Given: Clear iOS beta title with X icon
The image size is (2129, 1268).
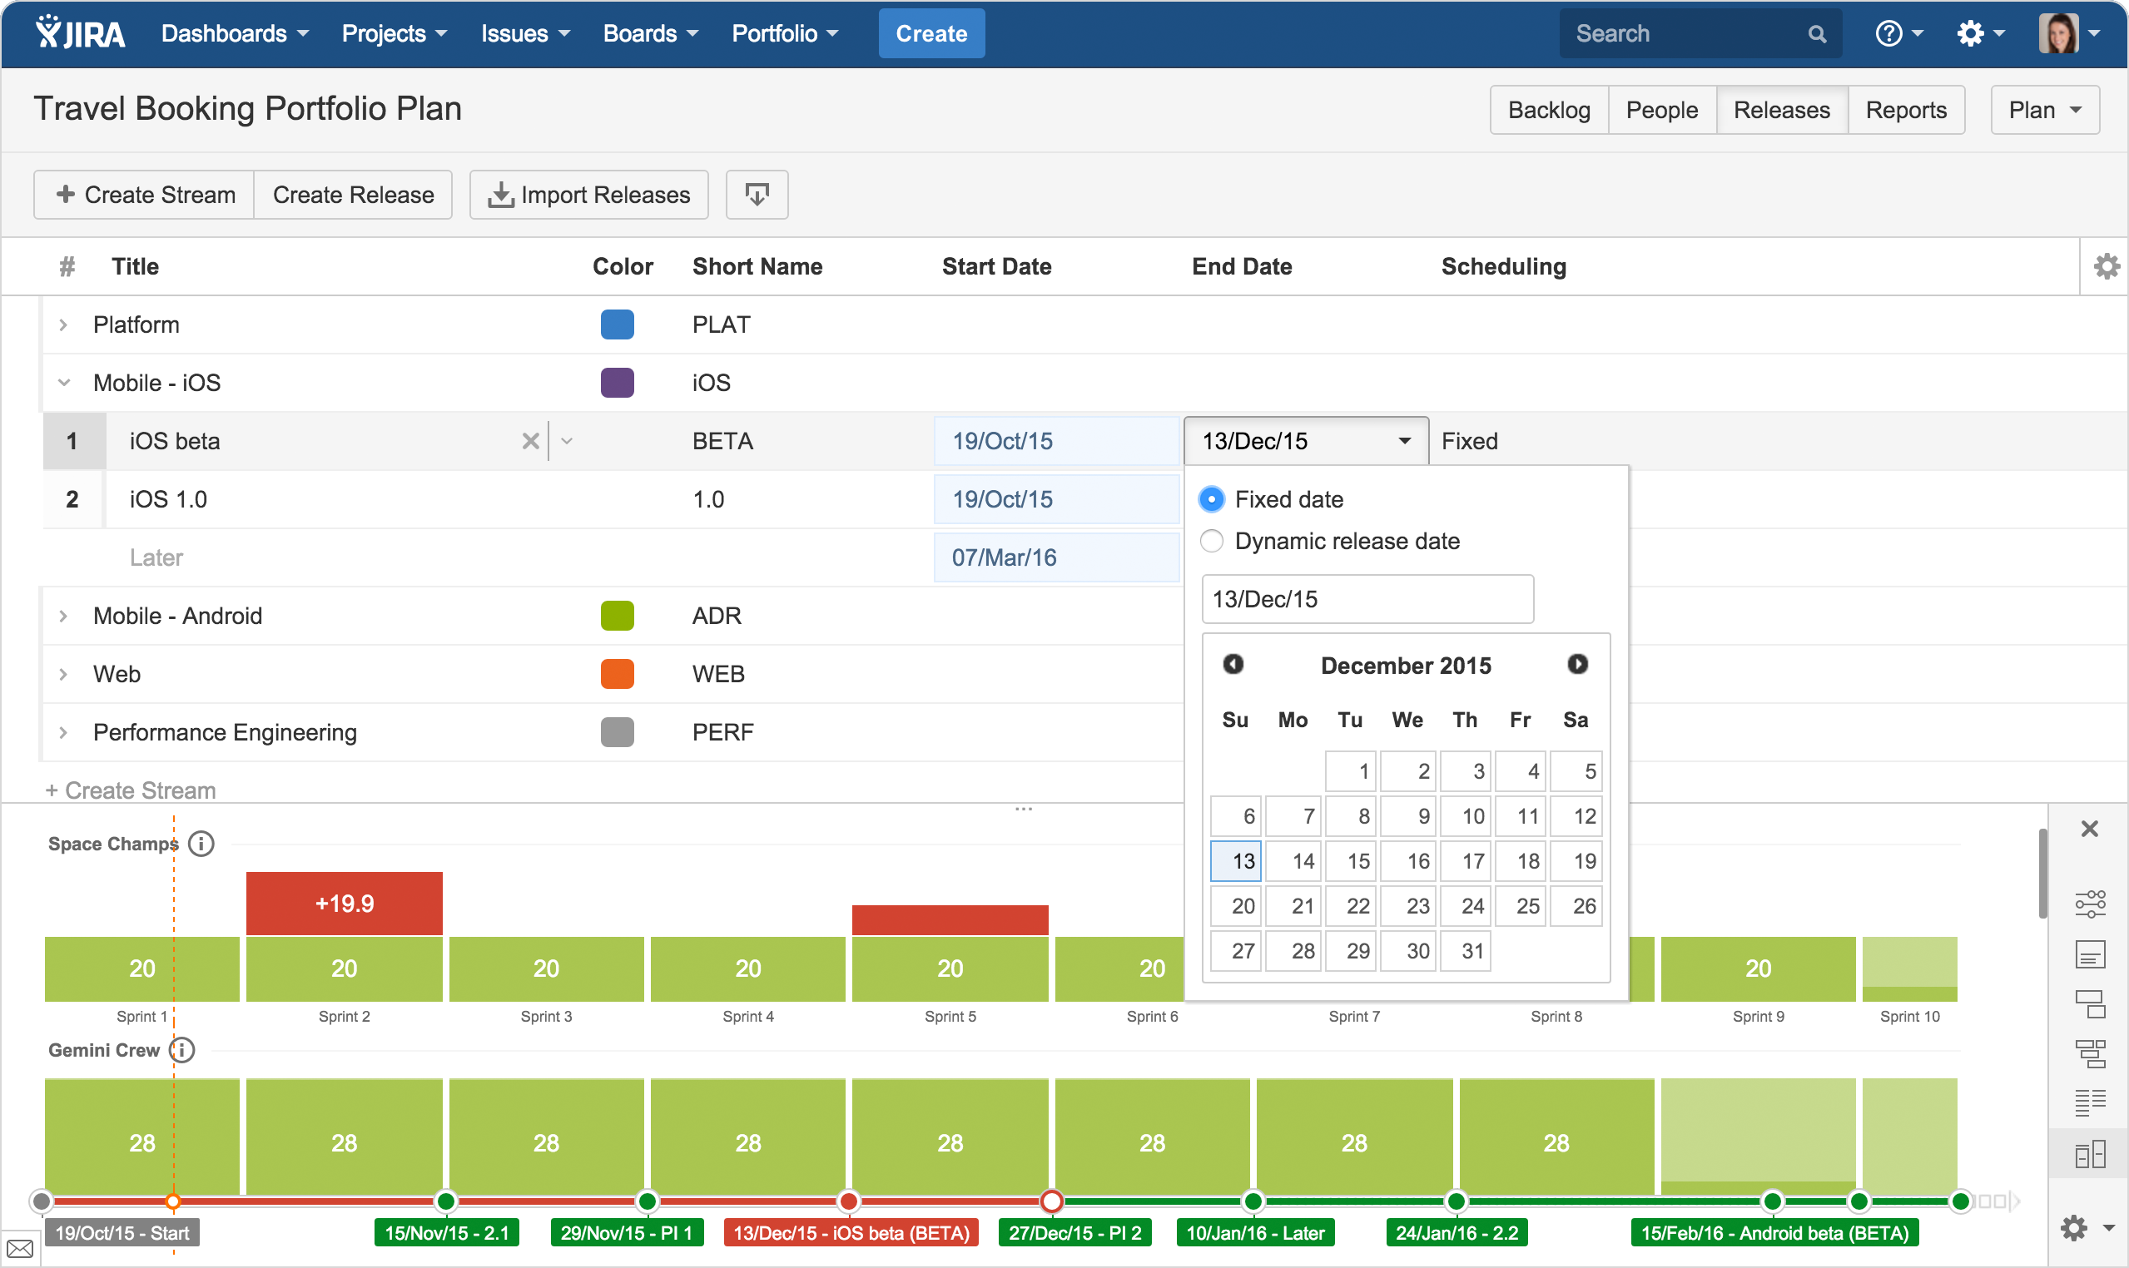Looking at the screenshot, I should (x=530, y=441).
